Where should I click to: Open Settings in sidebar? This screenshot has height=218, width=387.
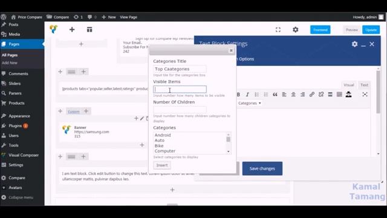(16, 165)
